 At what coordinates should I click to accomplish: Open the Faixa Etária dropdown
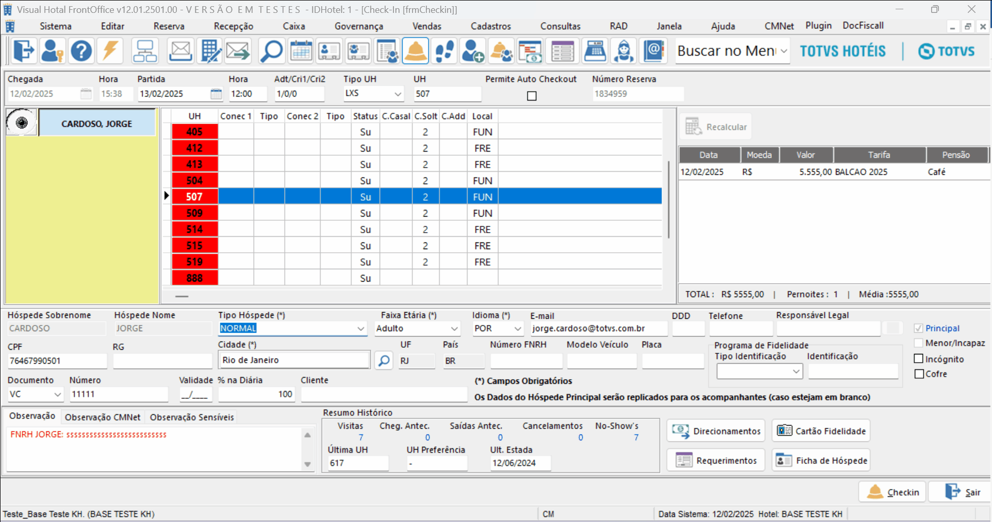(454, 329)
